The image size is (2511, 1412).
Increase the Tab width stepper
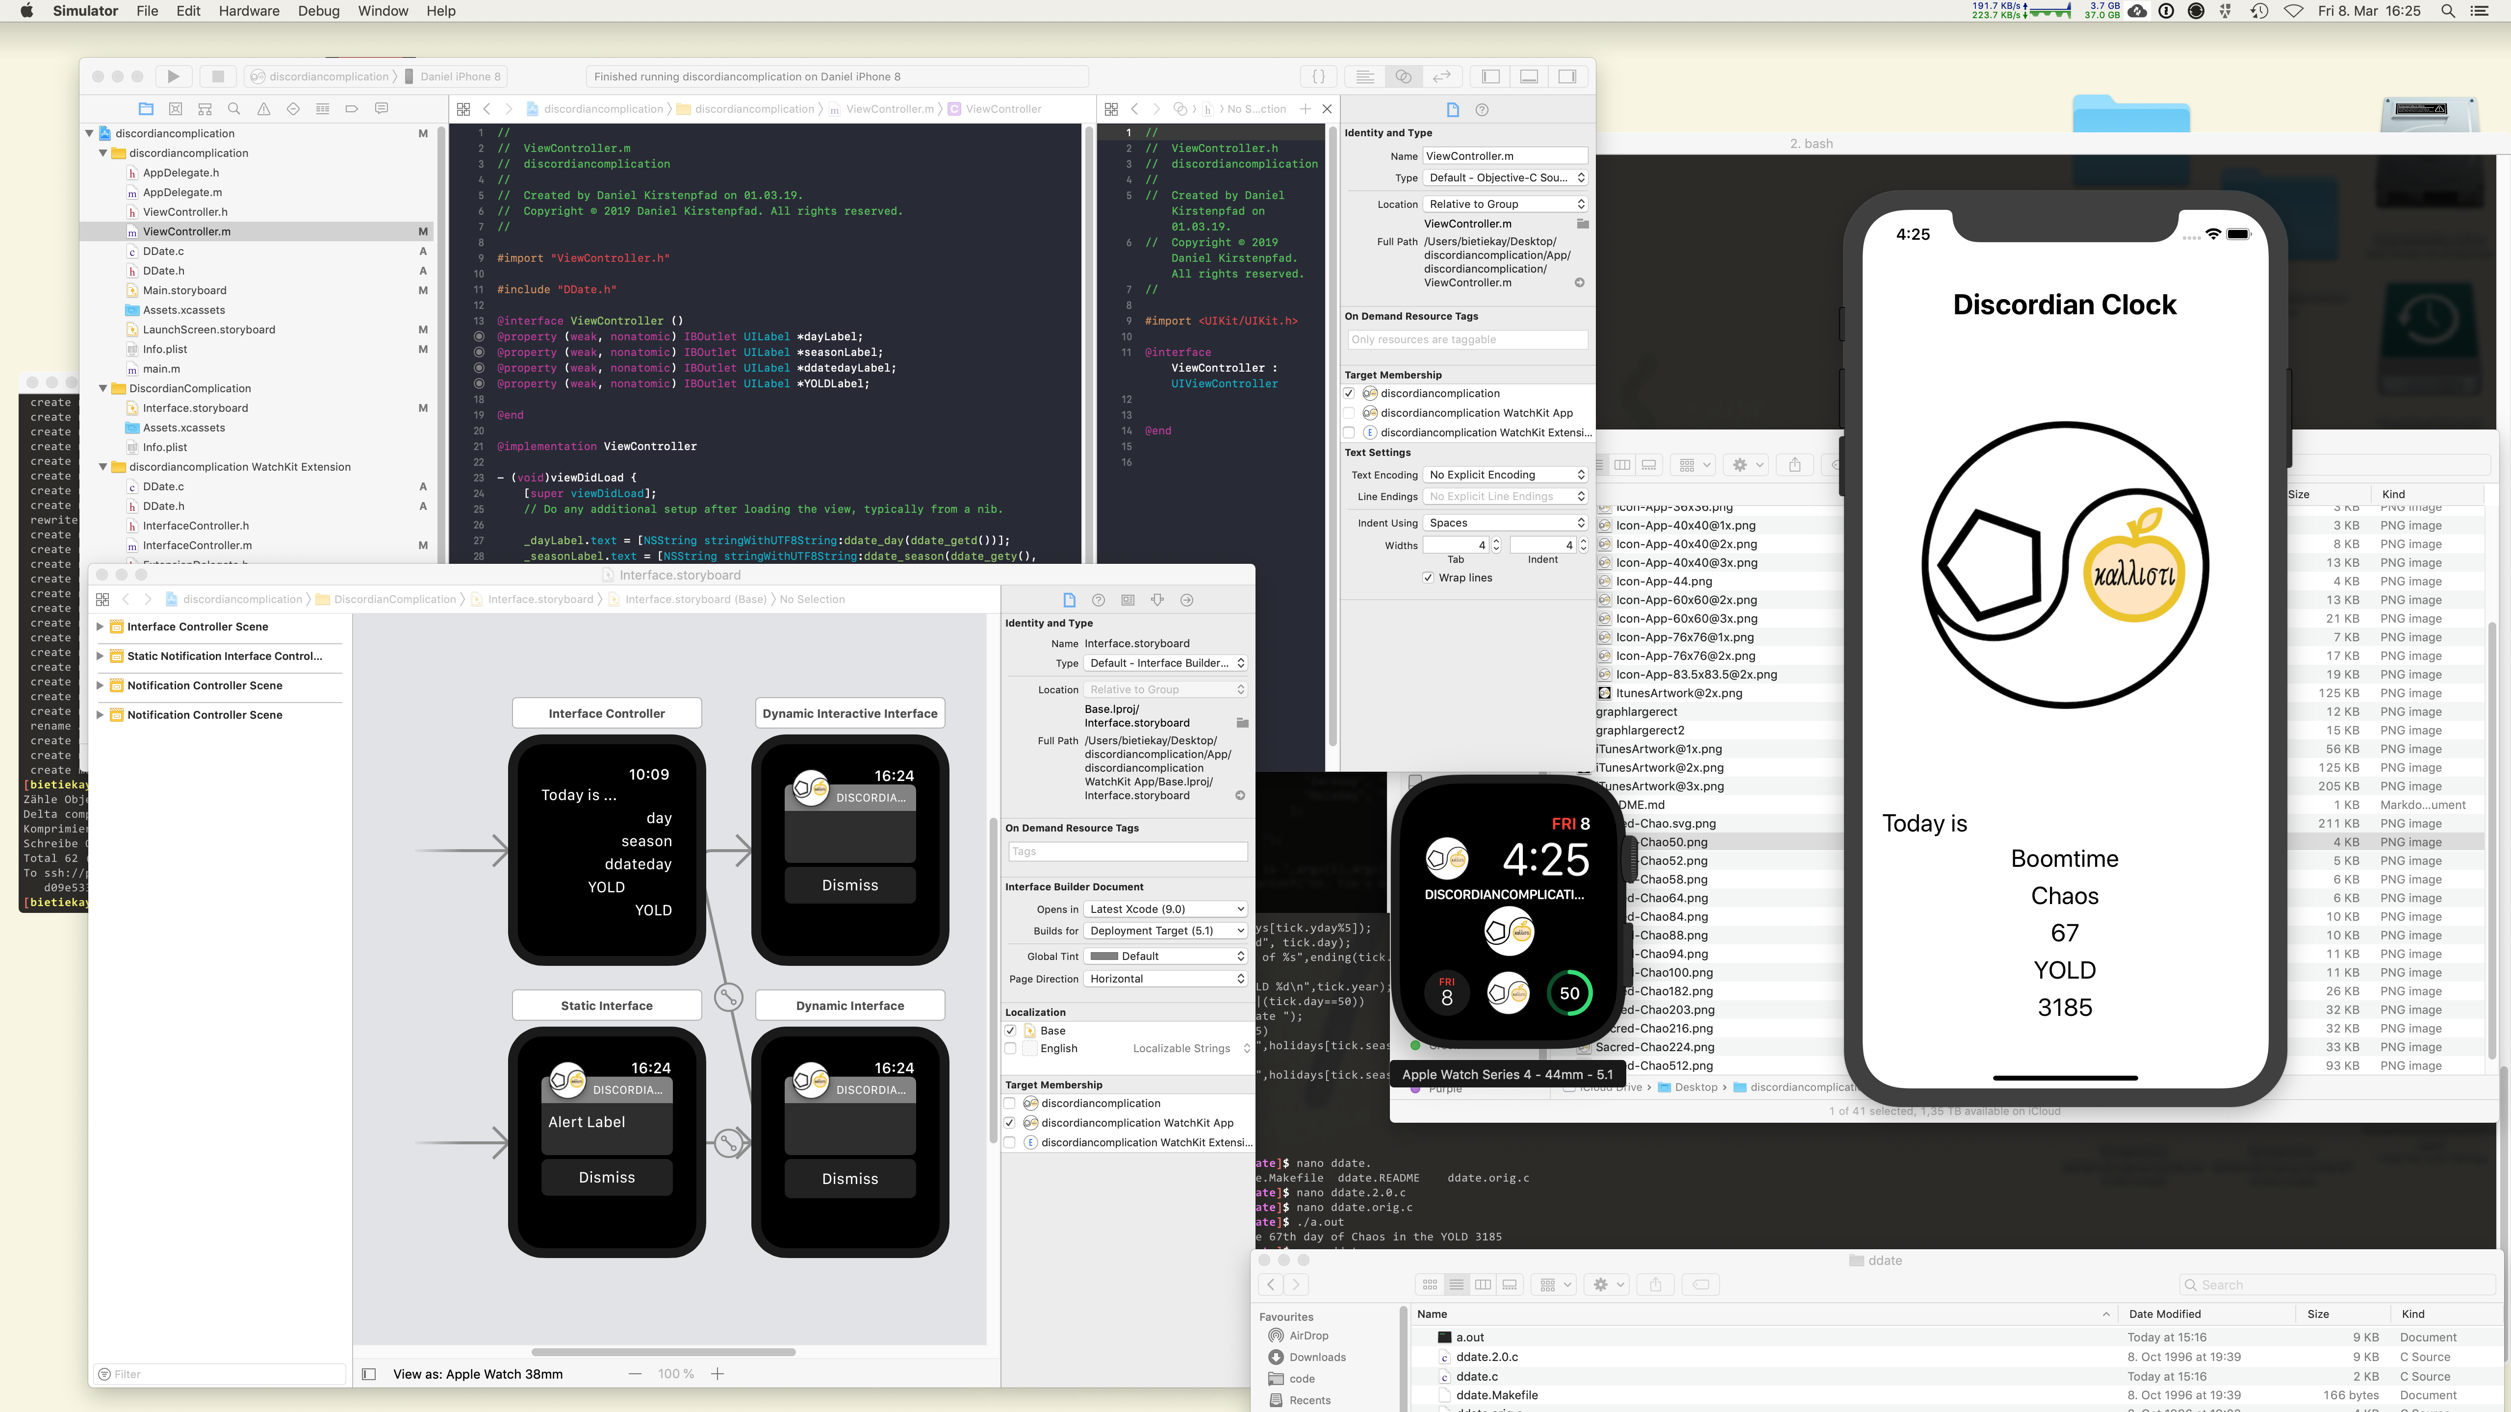coord(1496,541)
